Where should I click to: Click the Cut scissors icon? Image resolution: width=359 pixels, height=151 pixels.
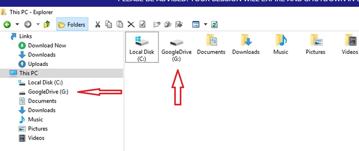pyautogui.click(x=97, y=24)
